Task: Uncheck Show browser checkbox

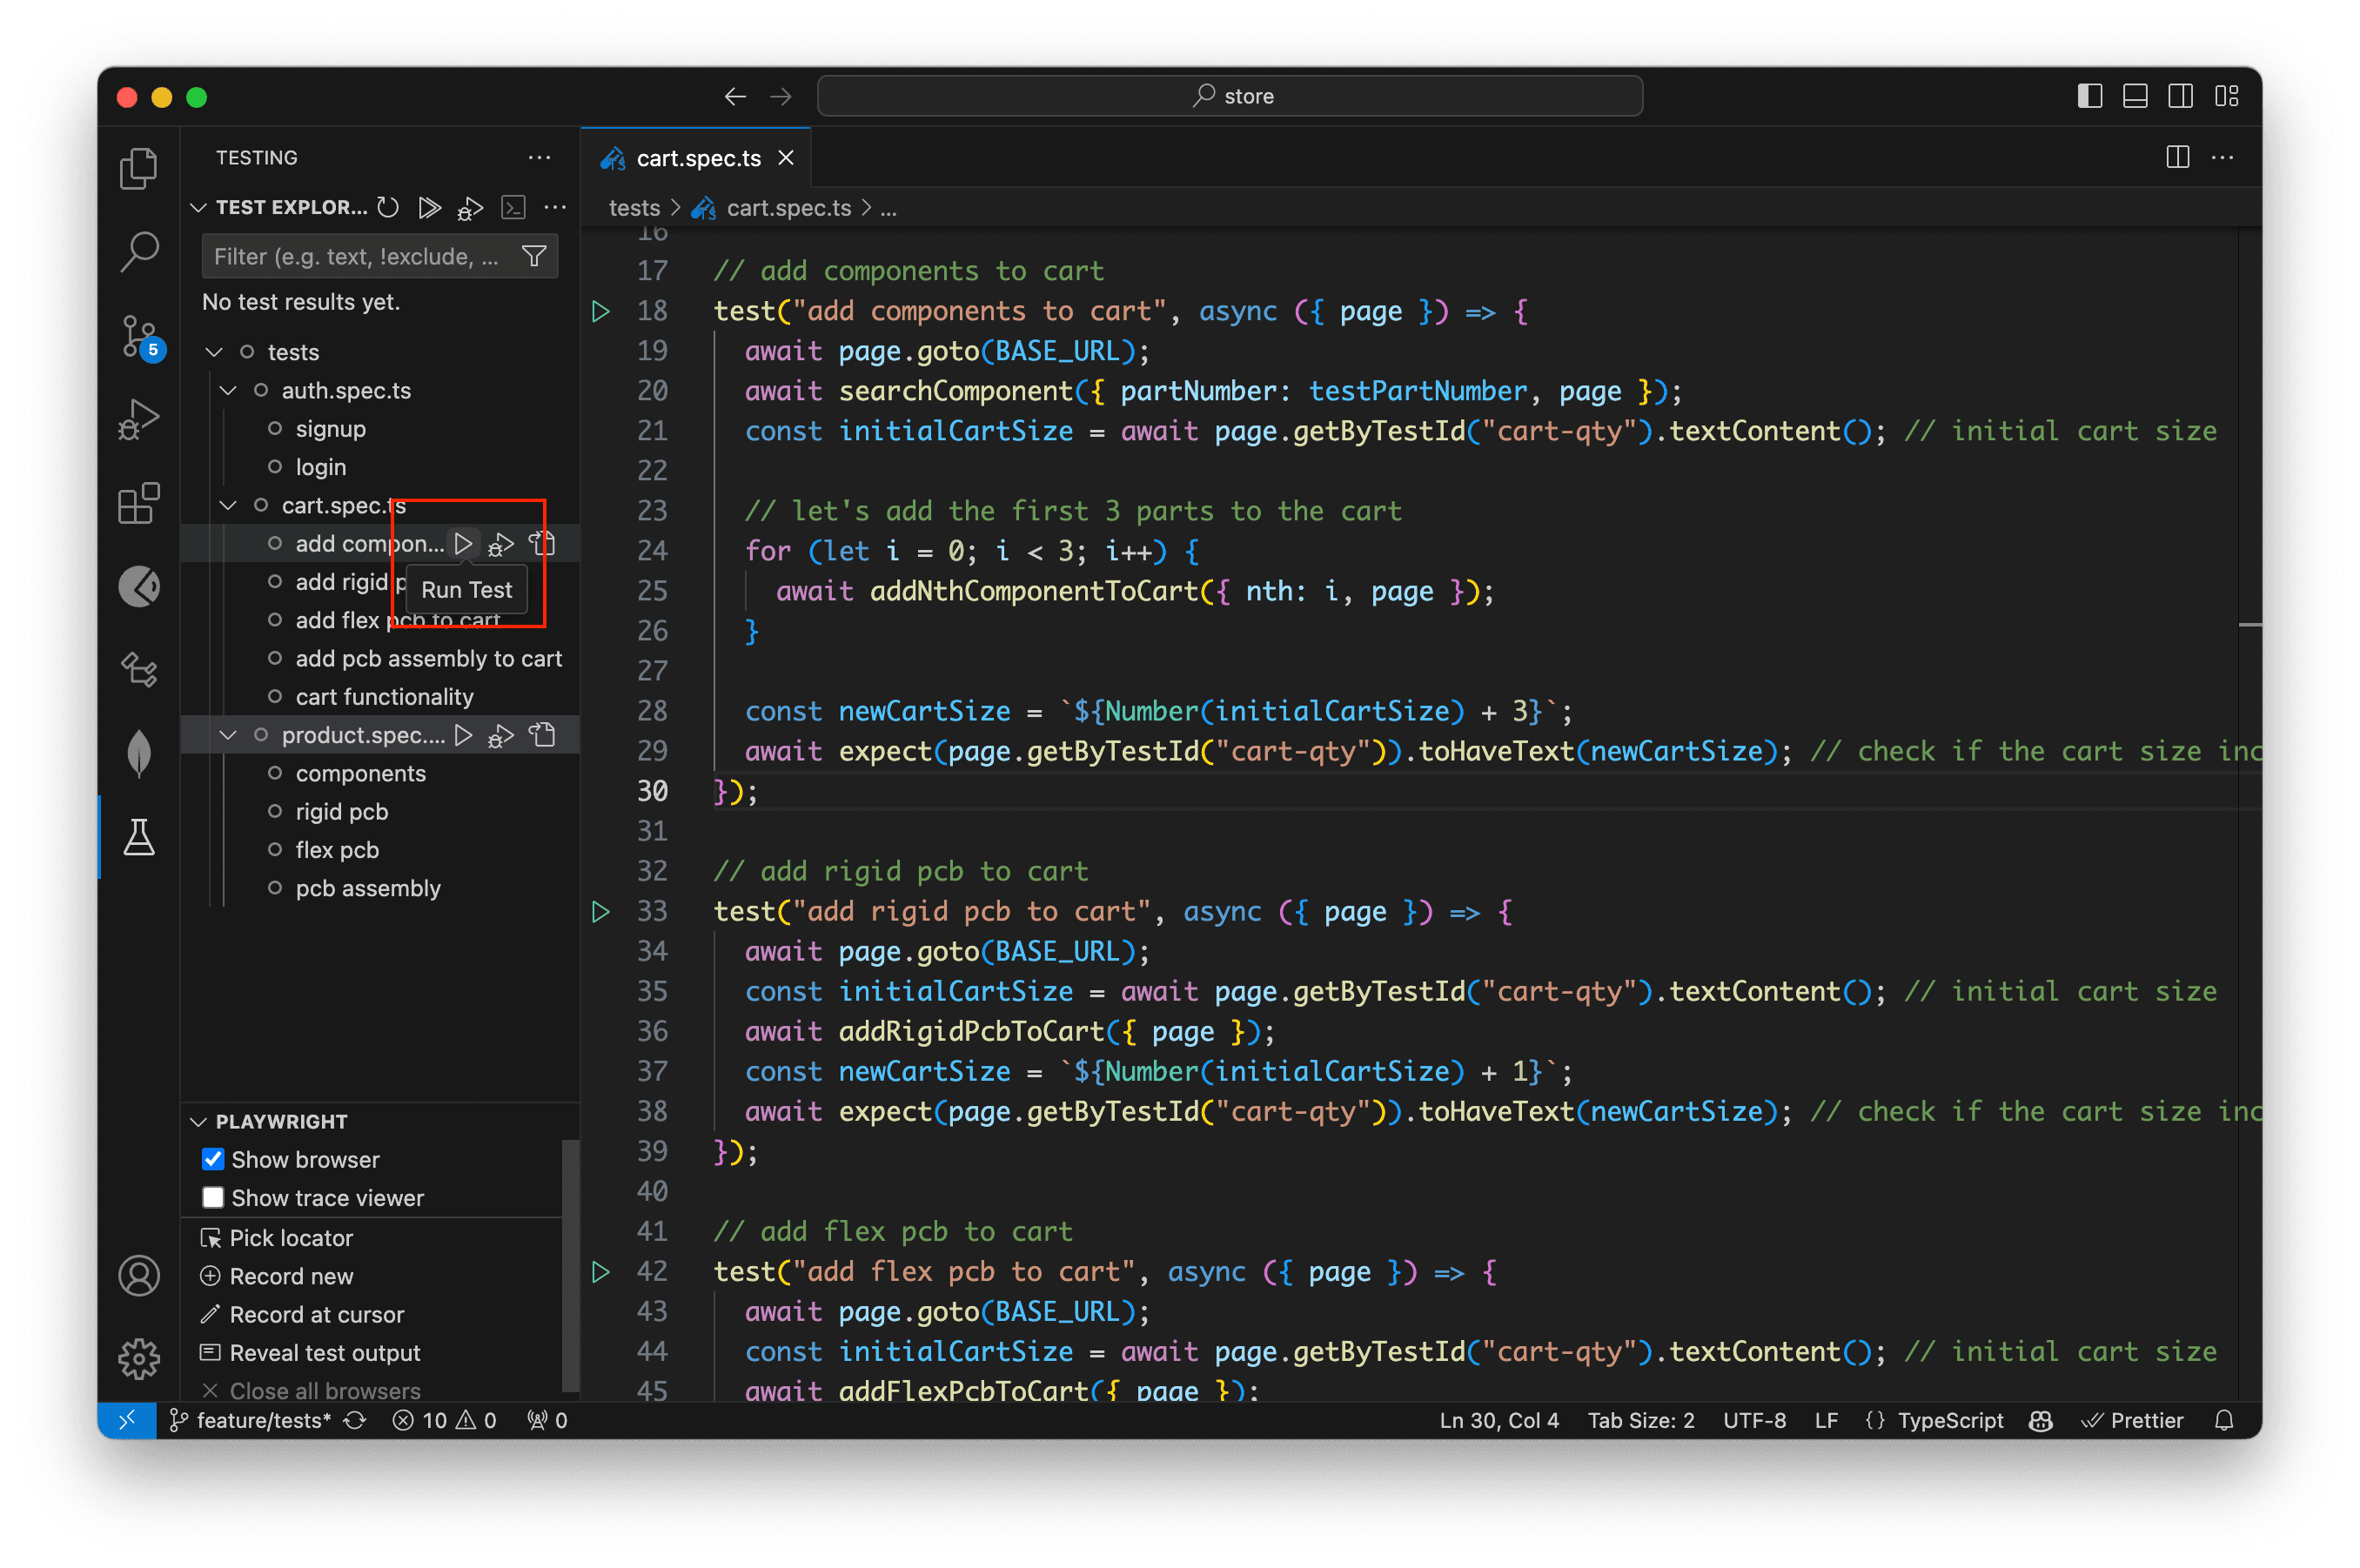Action: point(213,1159)
